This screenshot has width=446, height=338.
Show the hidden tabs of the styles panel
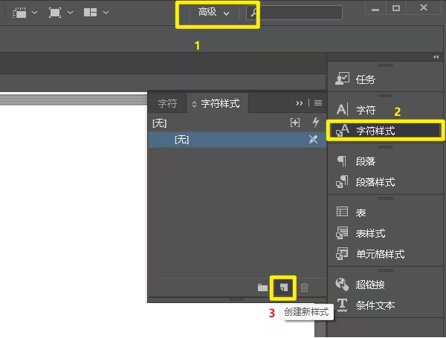coord(300,103)
